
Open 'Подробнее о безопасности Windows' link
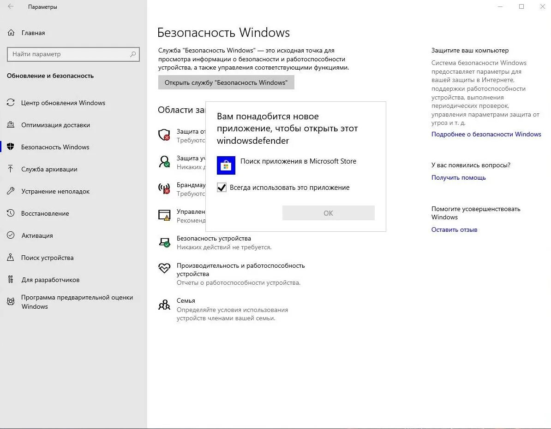pos(486,135)
